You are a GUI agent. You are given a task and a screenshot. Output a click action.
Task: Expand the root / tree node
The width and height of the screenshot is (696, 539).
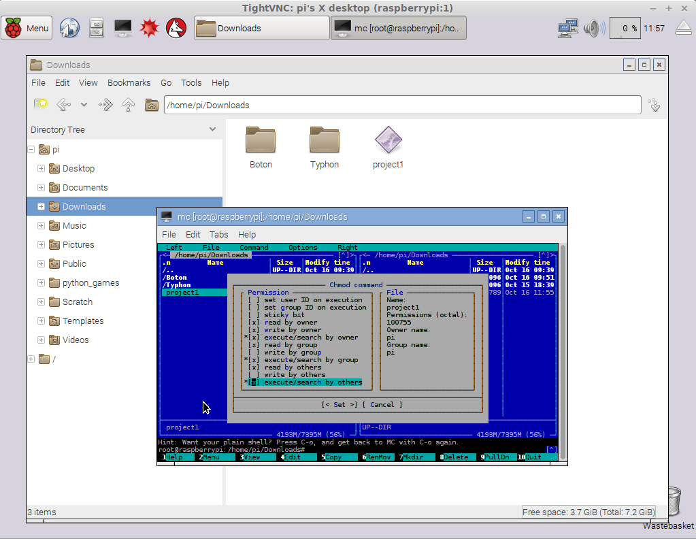(31, 359)
